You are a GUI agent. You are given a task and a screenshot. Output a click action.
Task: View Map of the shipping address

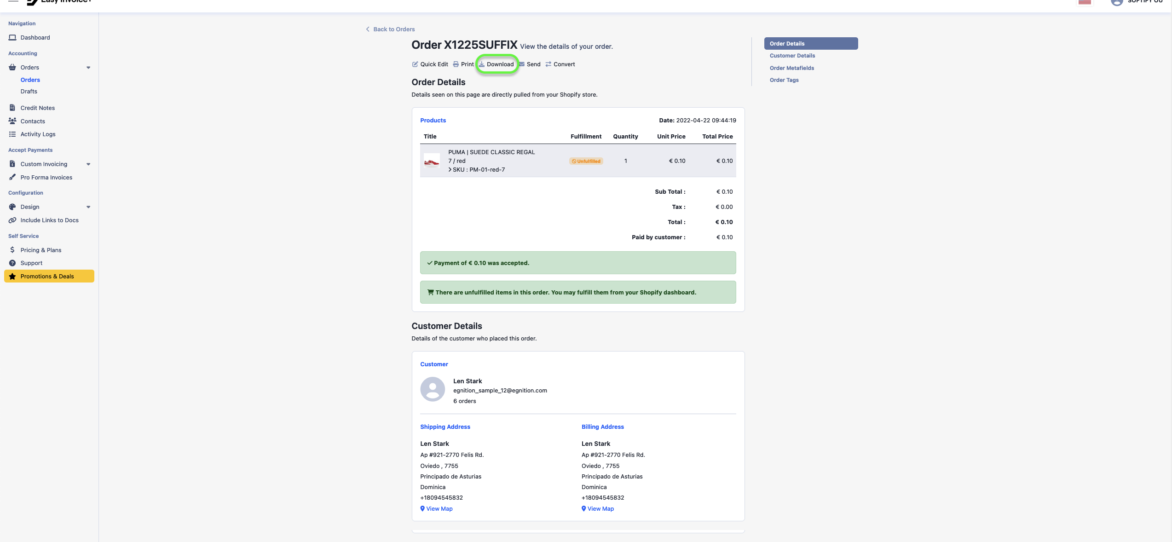(x=436, y=508)
